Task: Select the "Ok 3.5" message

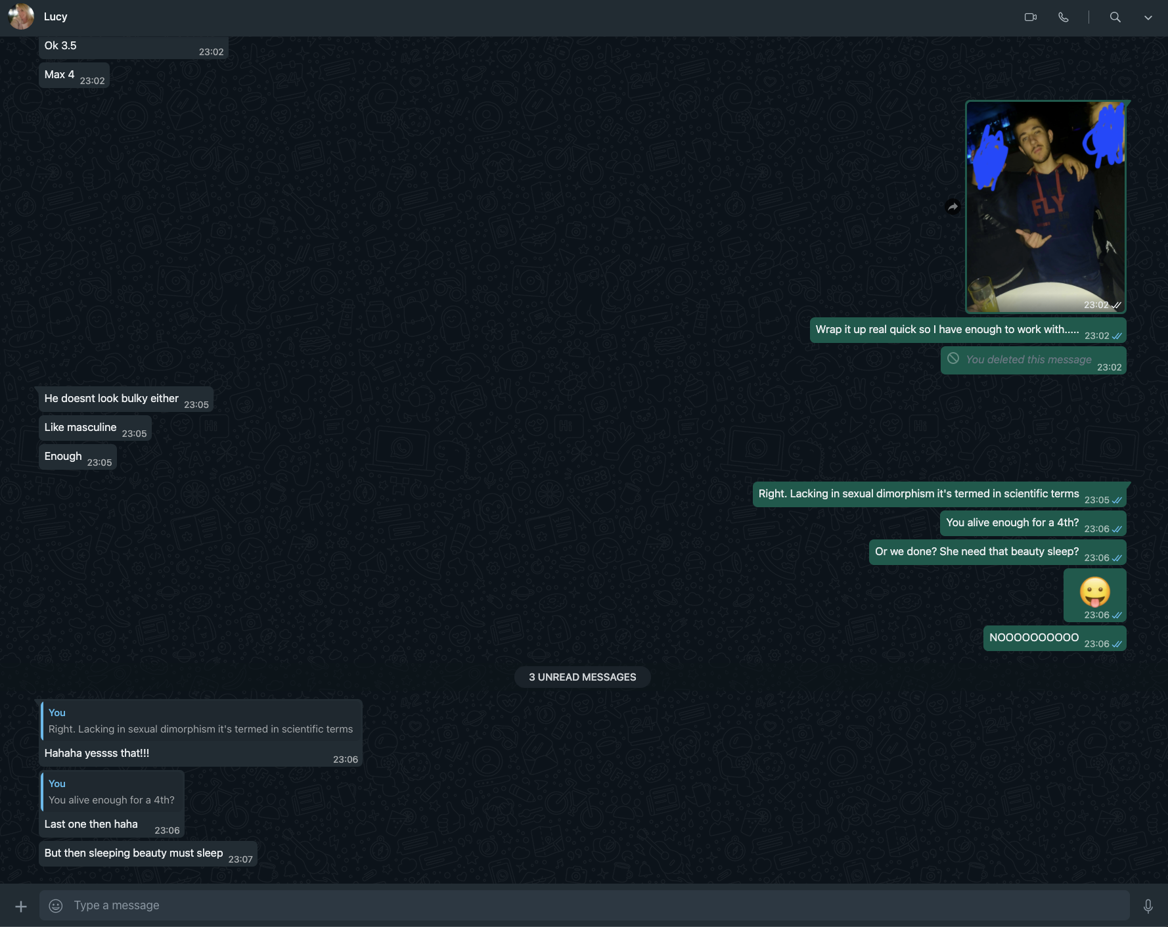Action: (x=133, y=47)
